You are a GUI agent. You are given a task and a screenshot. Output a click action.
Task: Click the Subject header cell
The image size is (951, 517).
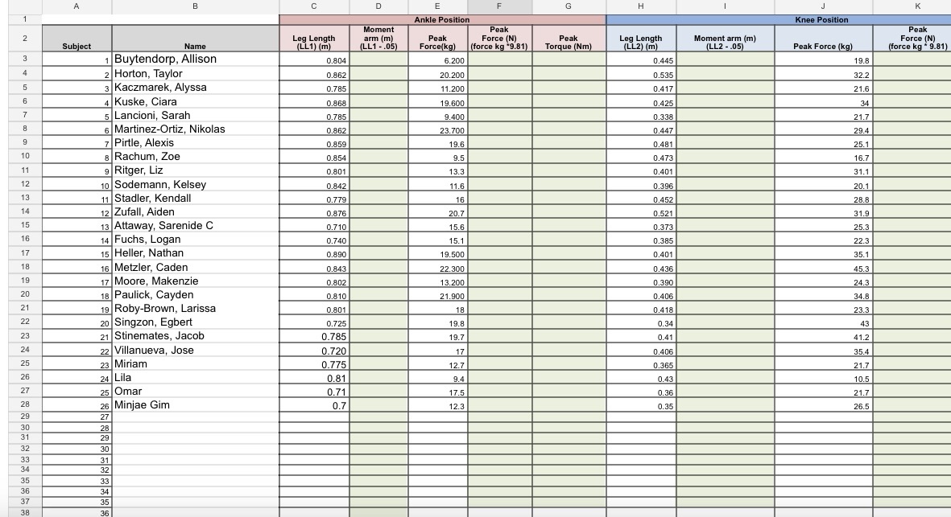(x=76, y=38)
